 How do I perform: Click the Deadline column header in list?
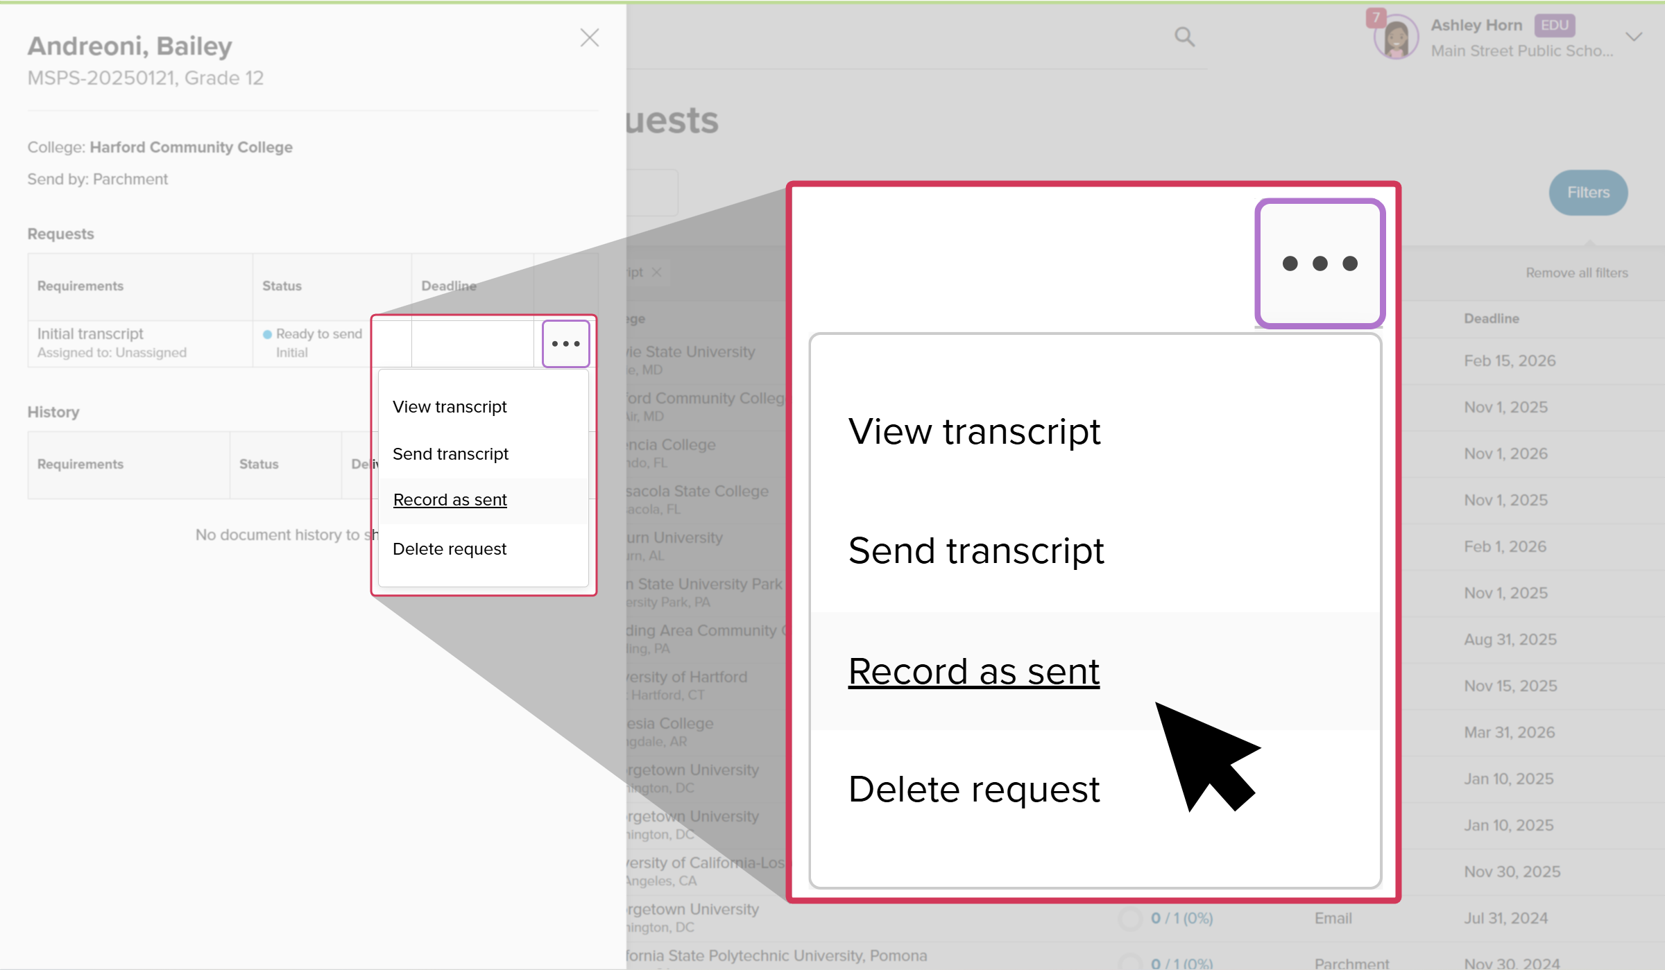(1491, 319)
